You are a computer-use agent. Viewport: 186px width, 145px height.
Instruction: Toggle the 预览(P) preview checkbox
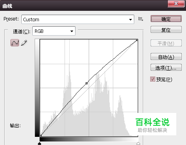pyautogui.click(x=153, y=79)
